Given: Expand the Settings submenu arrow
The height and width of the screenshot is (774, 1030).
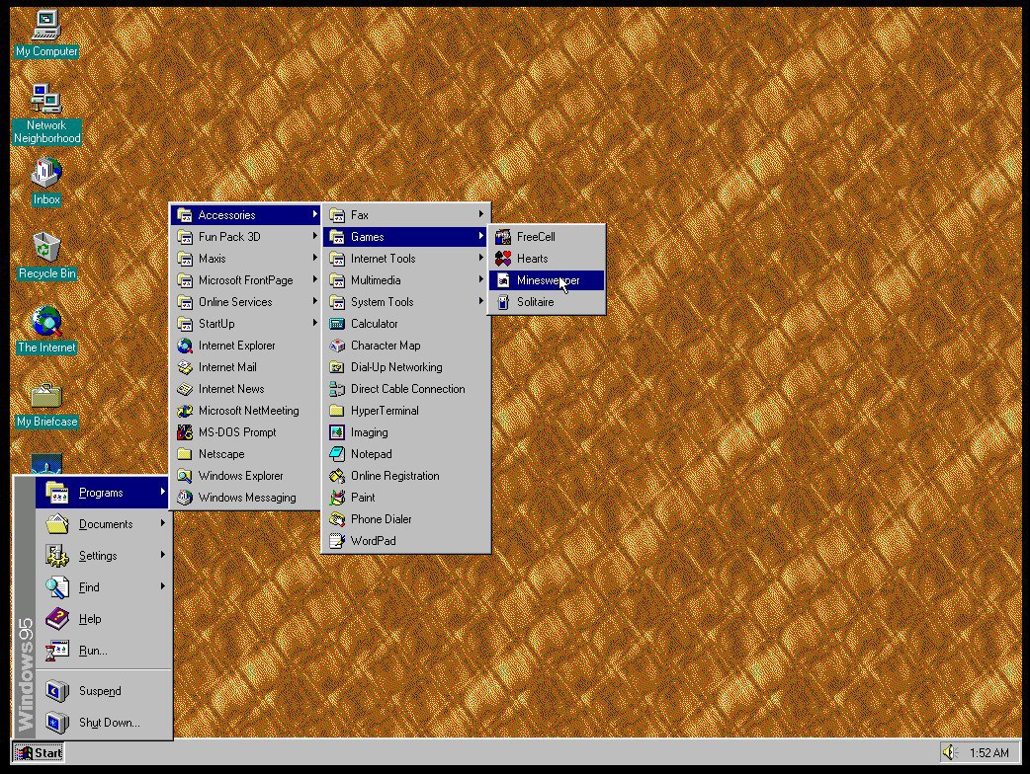Looking at the screenshot, I should (x=162, y=555).
